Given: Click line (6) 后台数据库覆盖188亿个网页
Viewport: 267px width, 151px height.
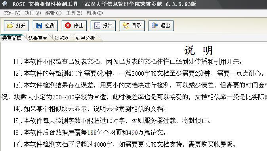Looking at the screenshot, I should pos(90,132).
